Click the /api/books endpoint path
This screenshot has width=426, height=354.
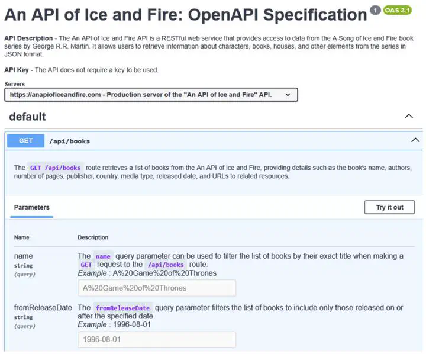tap(70, 141)
